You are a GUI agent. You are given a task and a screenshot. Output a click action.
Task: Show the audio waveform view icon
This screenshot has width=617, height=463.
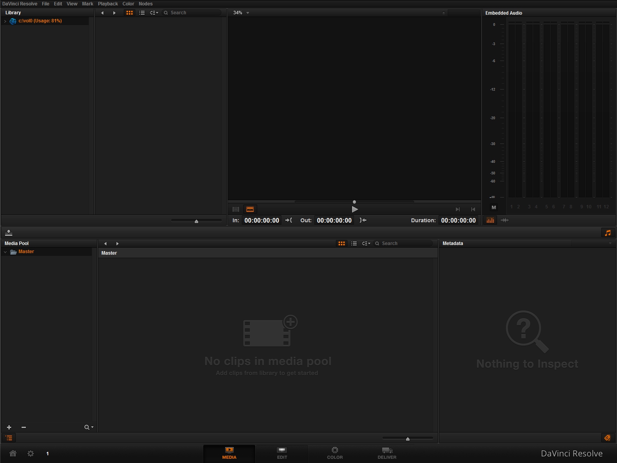click(x=504, y=220)
